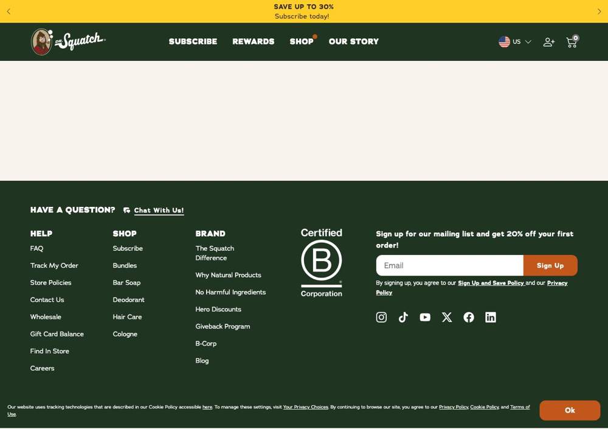Open the Bundles footer link
The height and width of the screenshot is (429, 608).
click(x=125, y=265)
